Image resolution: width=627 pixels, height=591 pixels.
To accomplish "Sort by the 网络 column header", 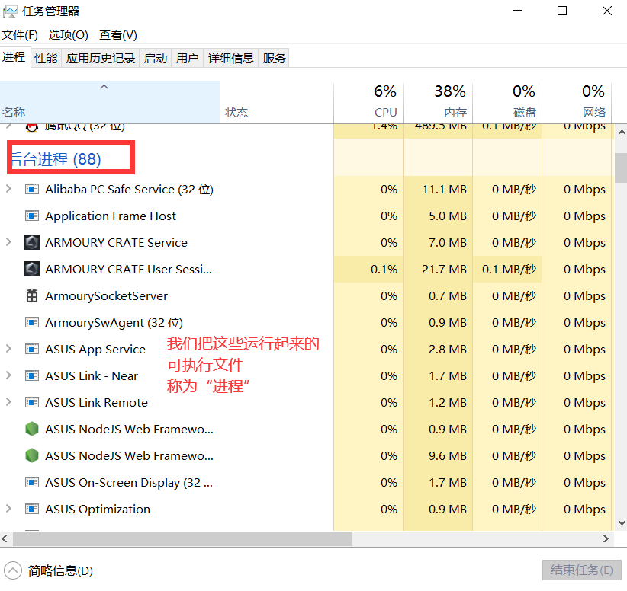I will coord(577,102).
